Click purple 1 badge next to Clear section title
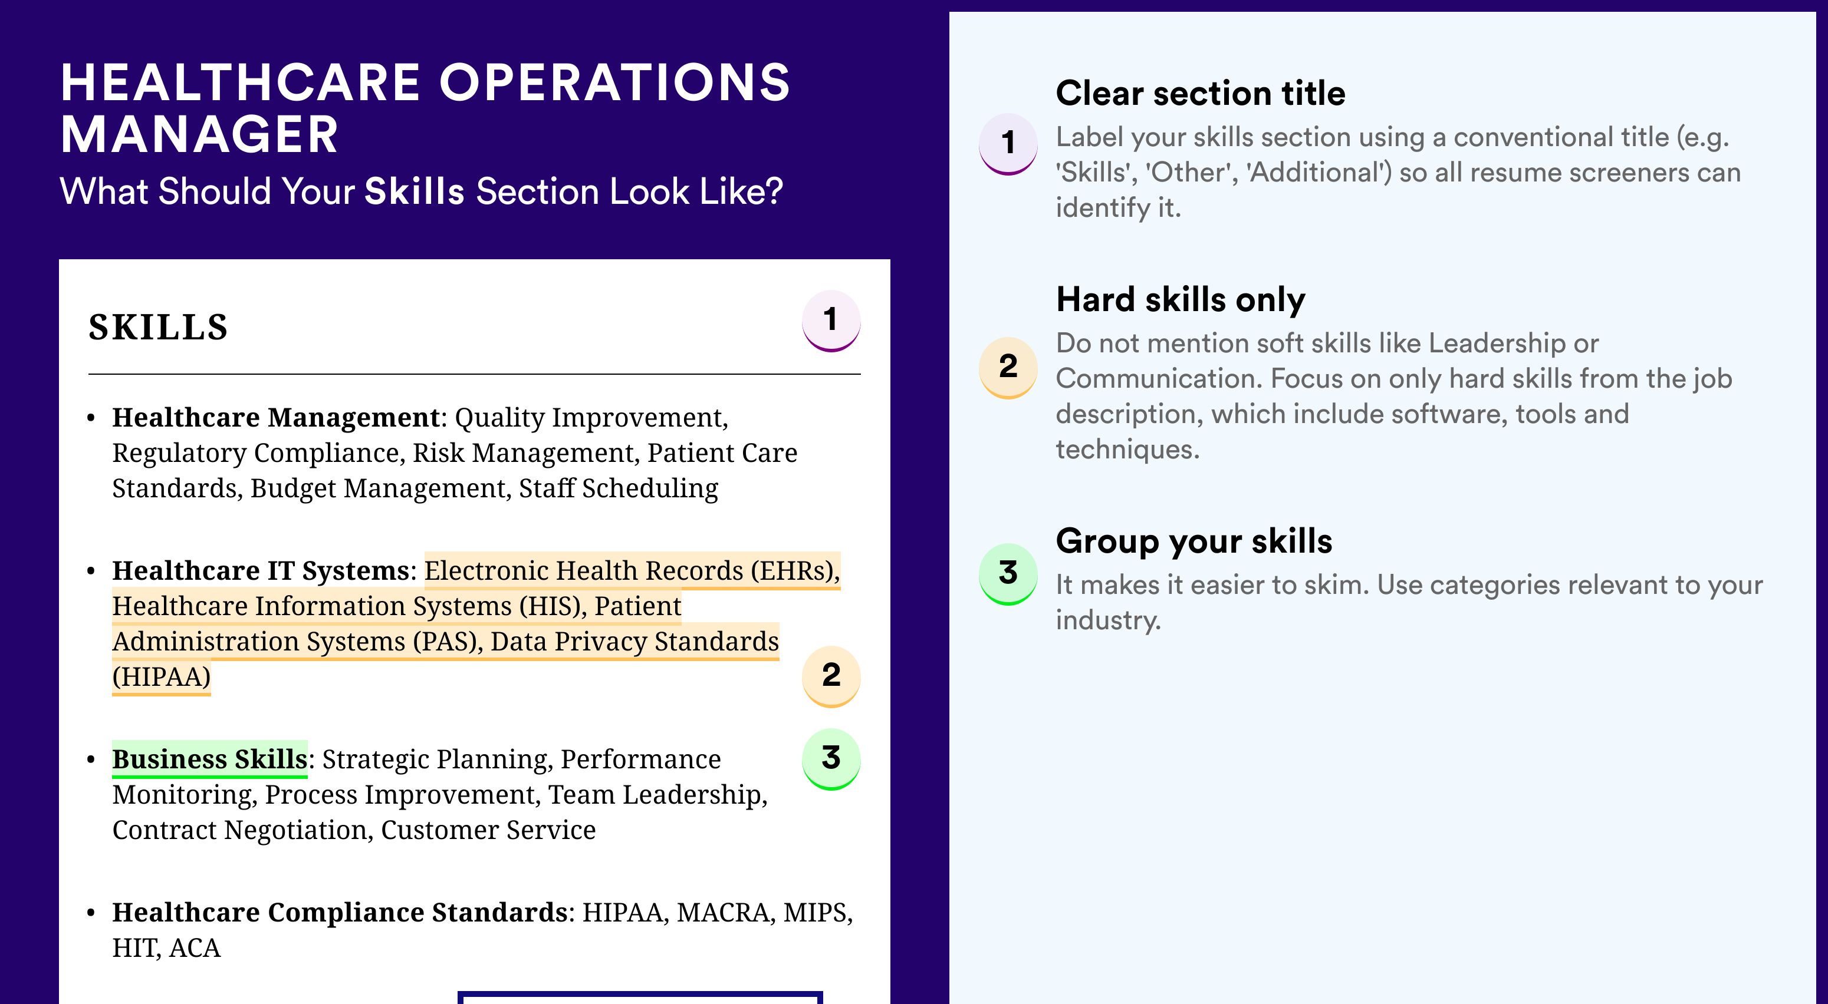Image resolution: width=1828 pixels, height=1004 pixels. coord(1008,144)
